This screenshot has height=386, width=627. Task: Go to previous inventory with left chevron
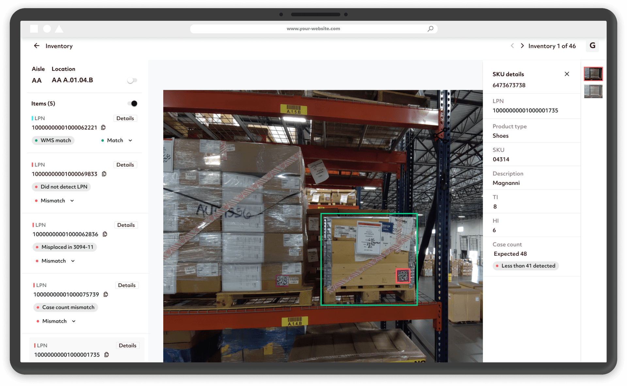(x=512, y=46)
